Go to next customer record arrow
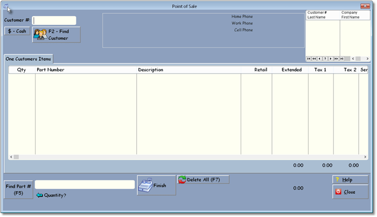 [x=331, y=59]
